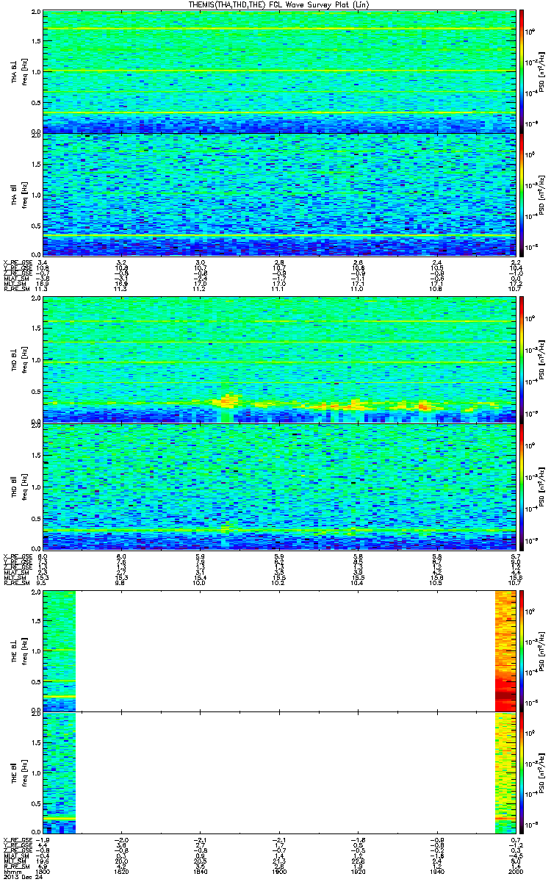This screenshot has height=882, width=551.
Task: Click the 1820 time tick label
Action: pos(121,871)
